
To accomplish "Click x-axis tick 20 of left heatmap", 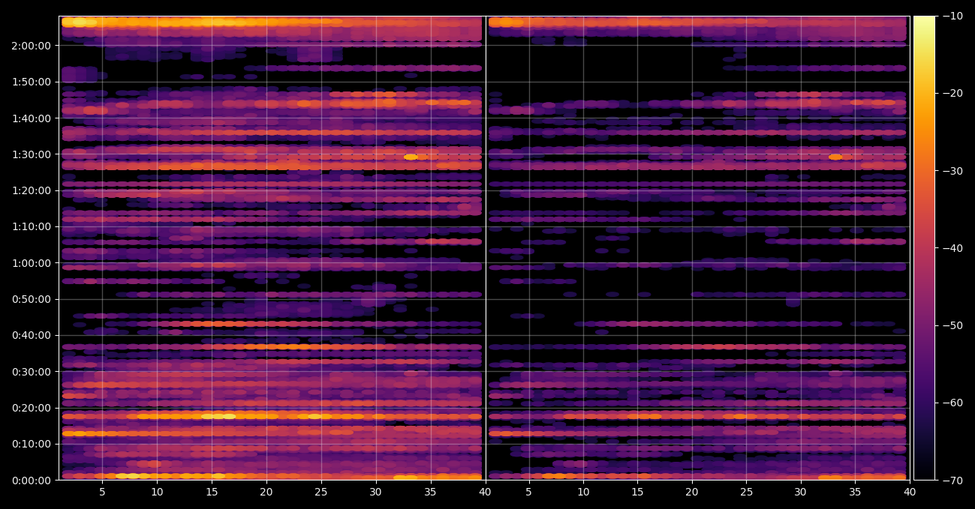I will (x=266, y=492).
